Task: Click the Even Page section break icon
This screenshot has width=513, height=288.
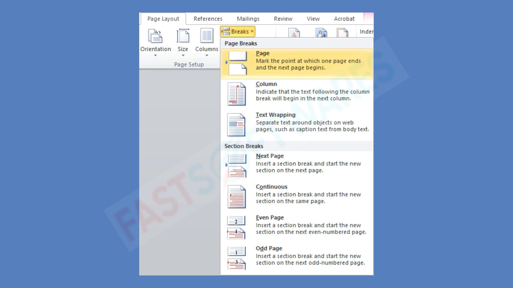Action: click(236, 227)
